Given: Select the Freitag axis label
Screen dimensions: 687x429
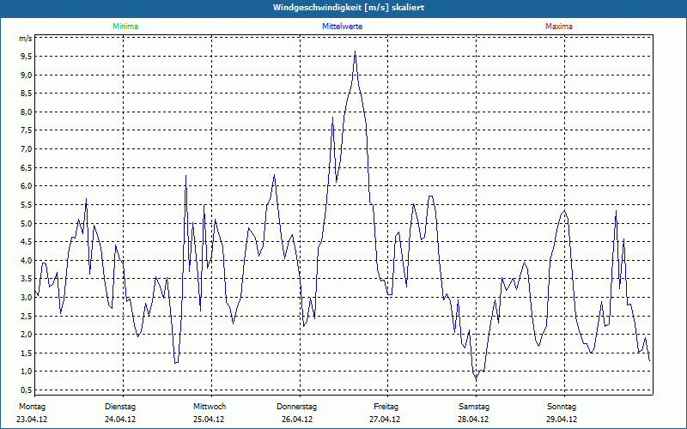Looking at the screenshot, I should pos(386,407).
